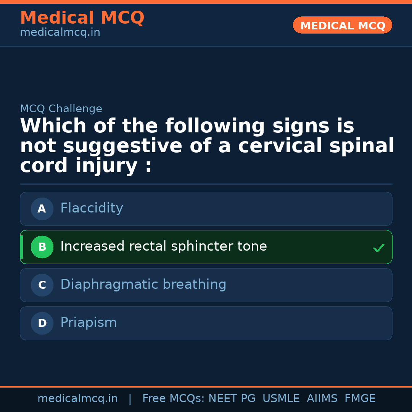
Task: Choose the Diaphragmatic breathing answer
Action: coord(143,285)
